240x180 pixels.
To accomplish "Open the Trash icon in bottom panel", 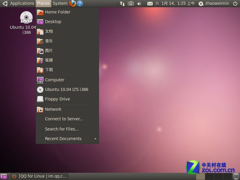I will tap(236, 176).
